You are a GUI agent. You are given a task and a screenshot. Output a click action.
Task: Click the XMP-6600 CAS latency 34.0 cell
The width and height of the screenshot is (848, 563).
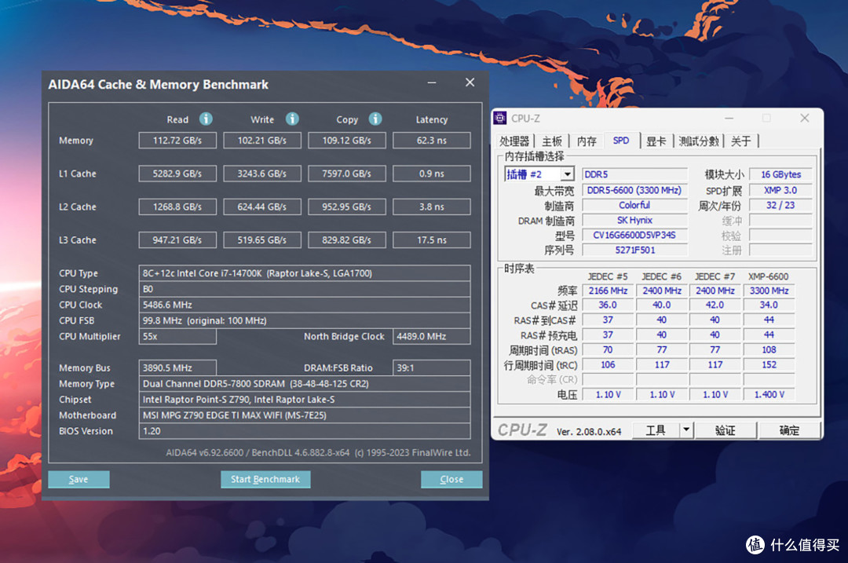(x=769, y=305)
